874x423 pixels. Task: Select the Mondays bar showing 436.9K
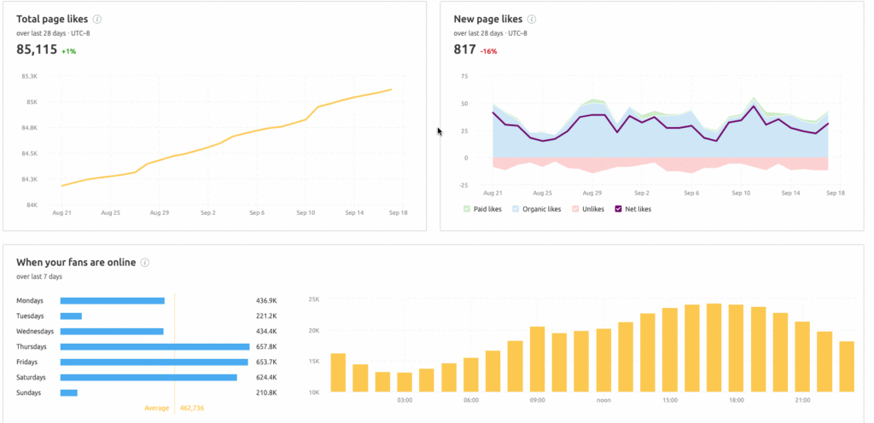(x=112, y=301)
